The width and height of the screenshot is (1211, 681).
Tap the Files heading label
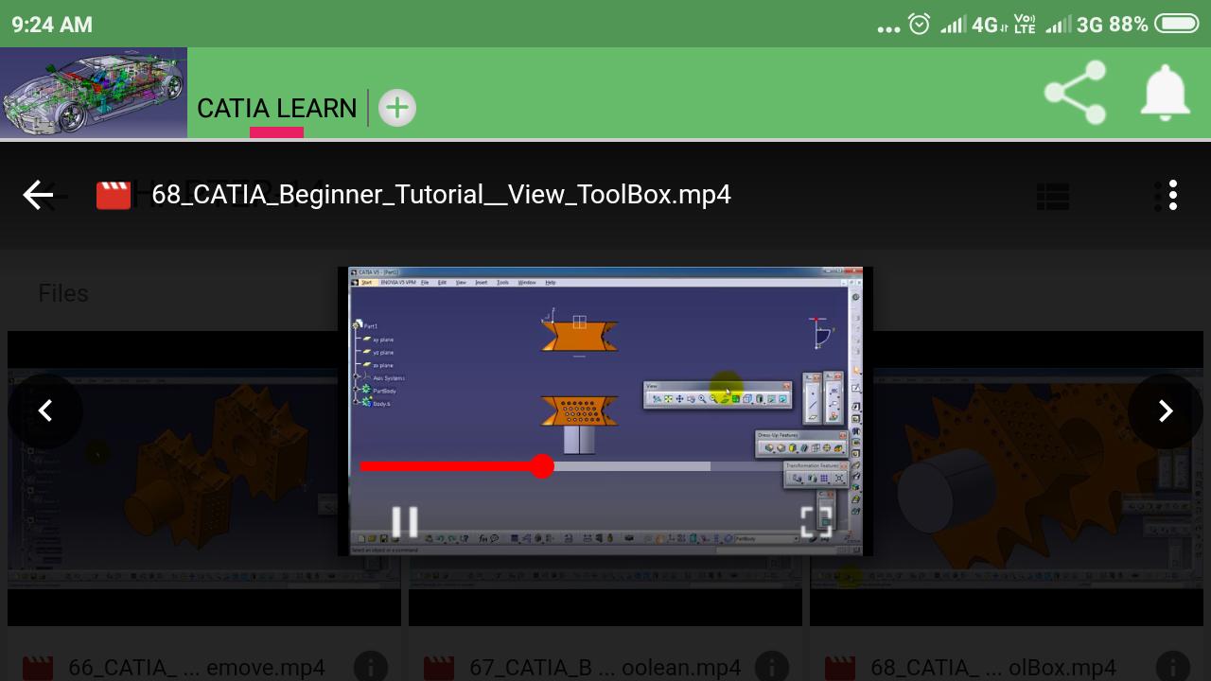[x=63, y=293]
